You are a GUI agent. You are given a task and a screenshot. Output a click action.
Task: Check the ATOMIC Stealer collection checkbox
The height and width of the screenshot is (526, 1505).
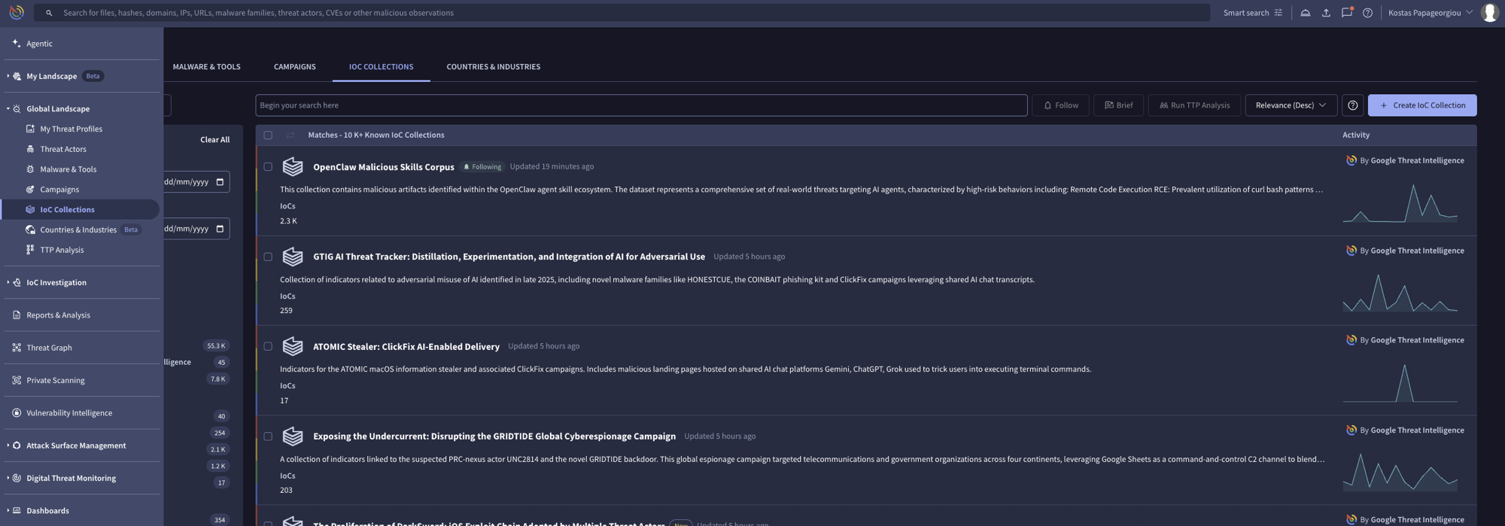tap(268, 347)
